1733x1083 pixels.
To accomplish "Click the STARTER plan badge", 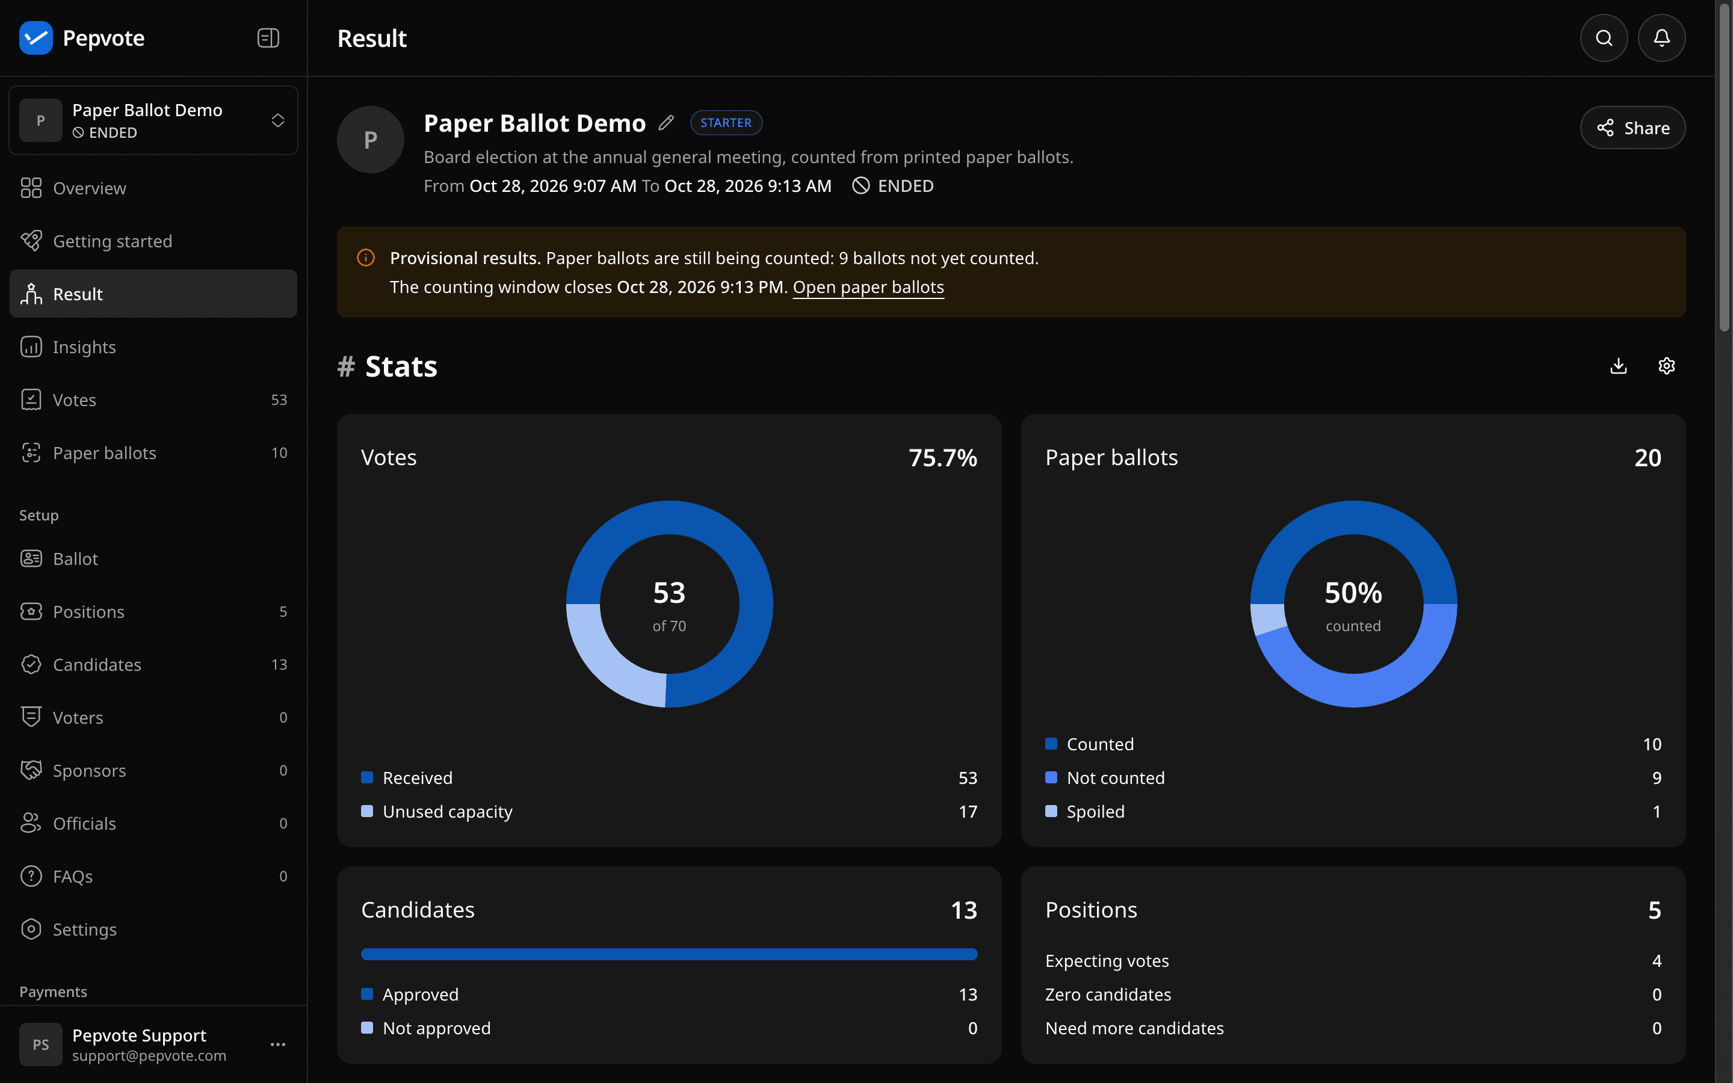I will pos(726,123).
